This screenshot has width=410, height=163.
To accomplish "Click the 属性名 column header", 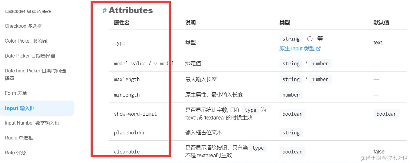I will pyautogui.click(x=122, y=23).
